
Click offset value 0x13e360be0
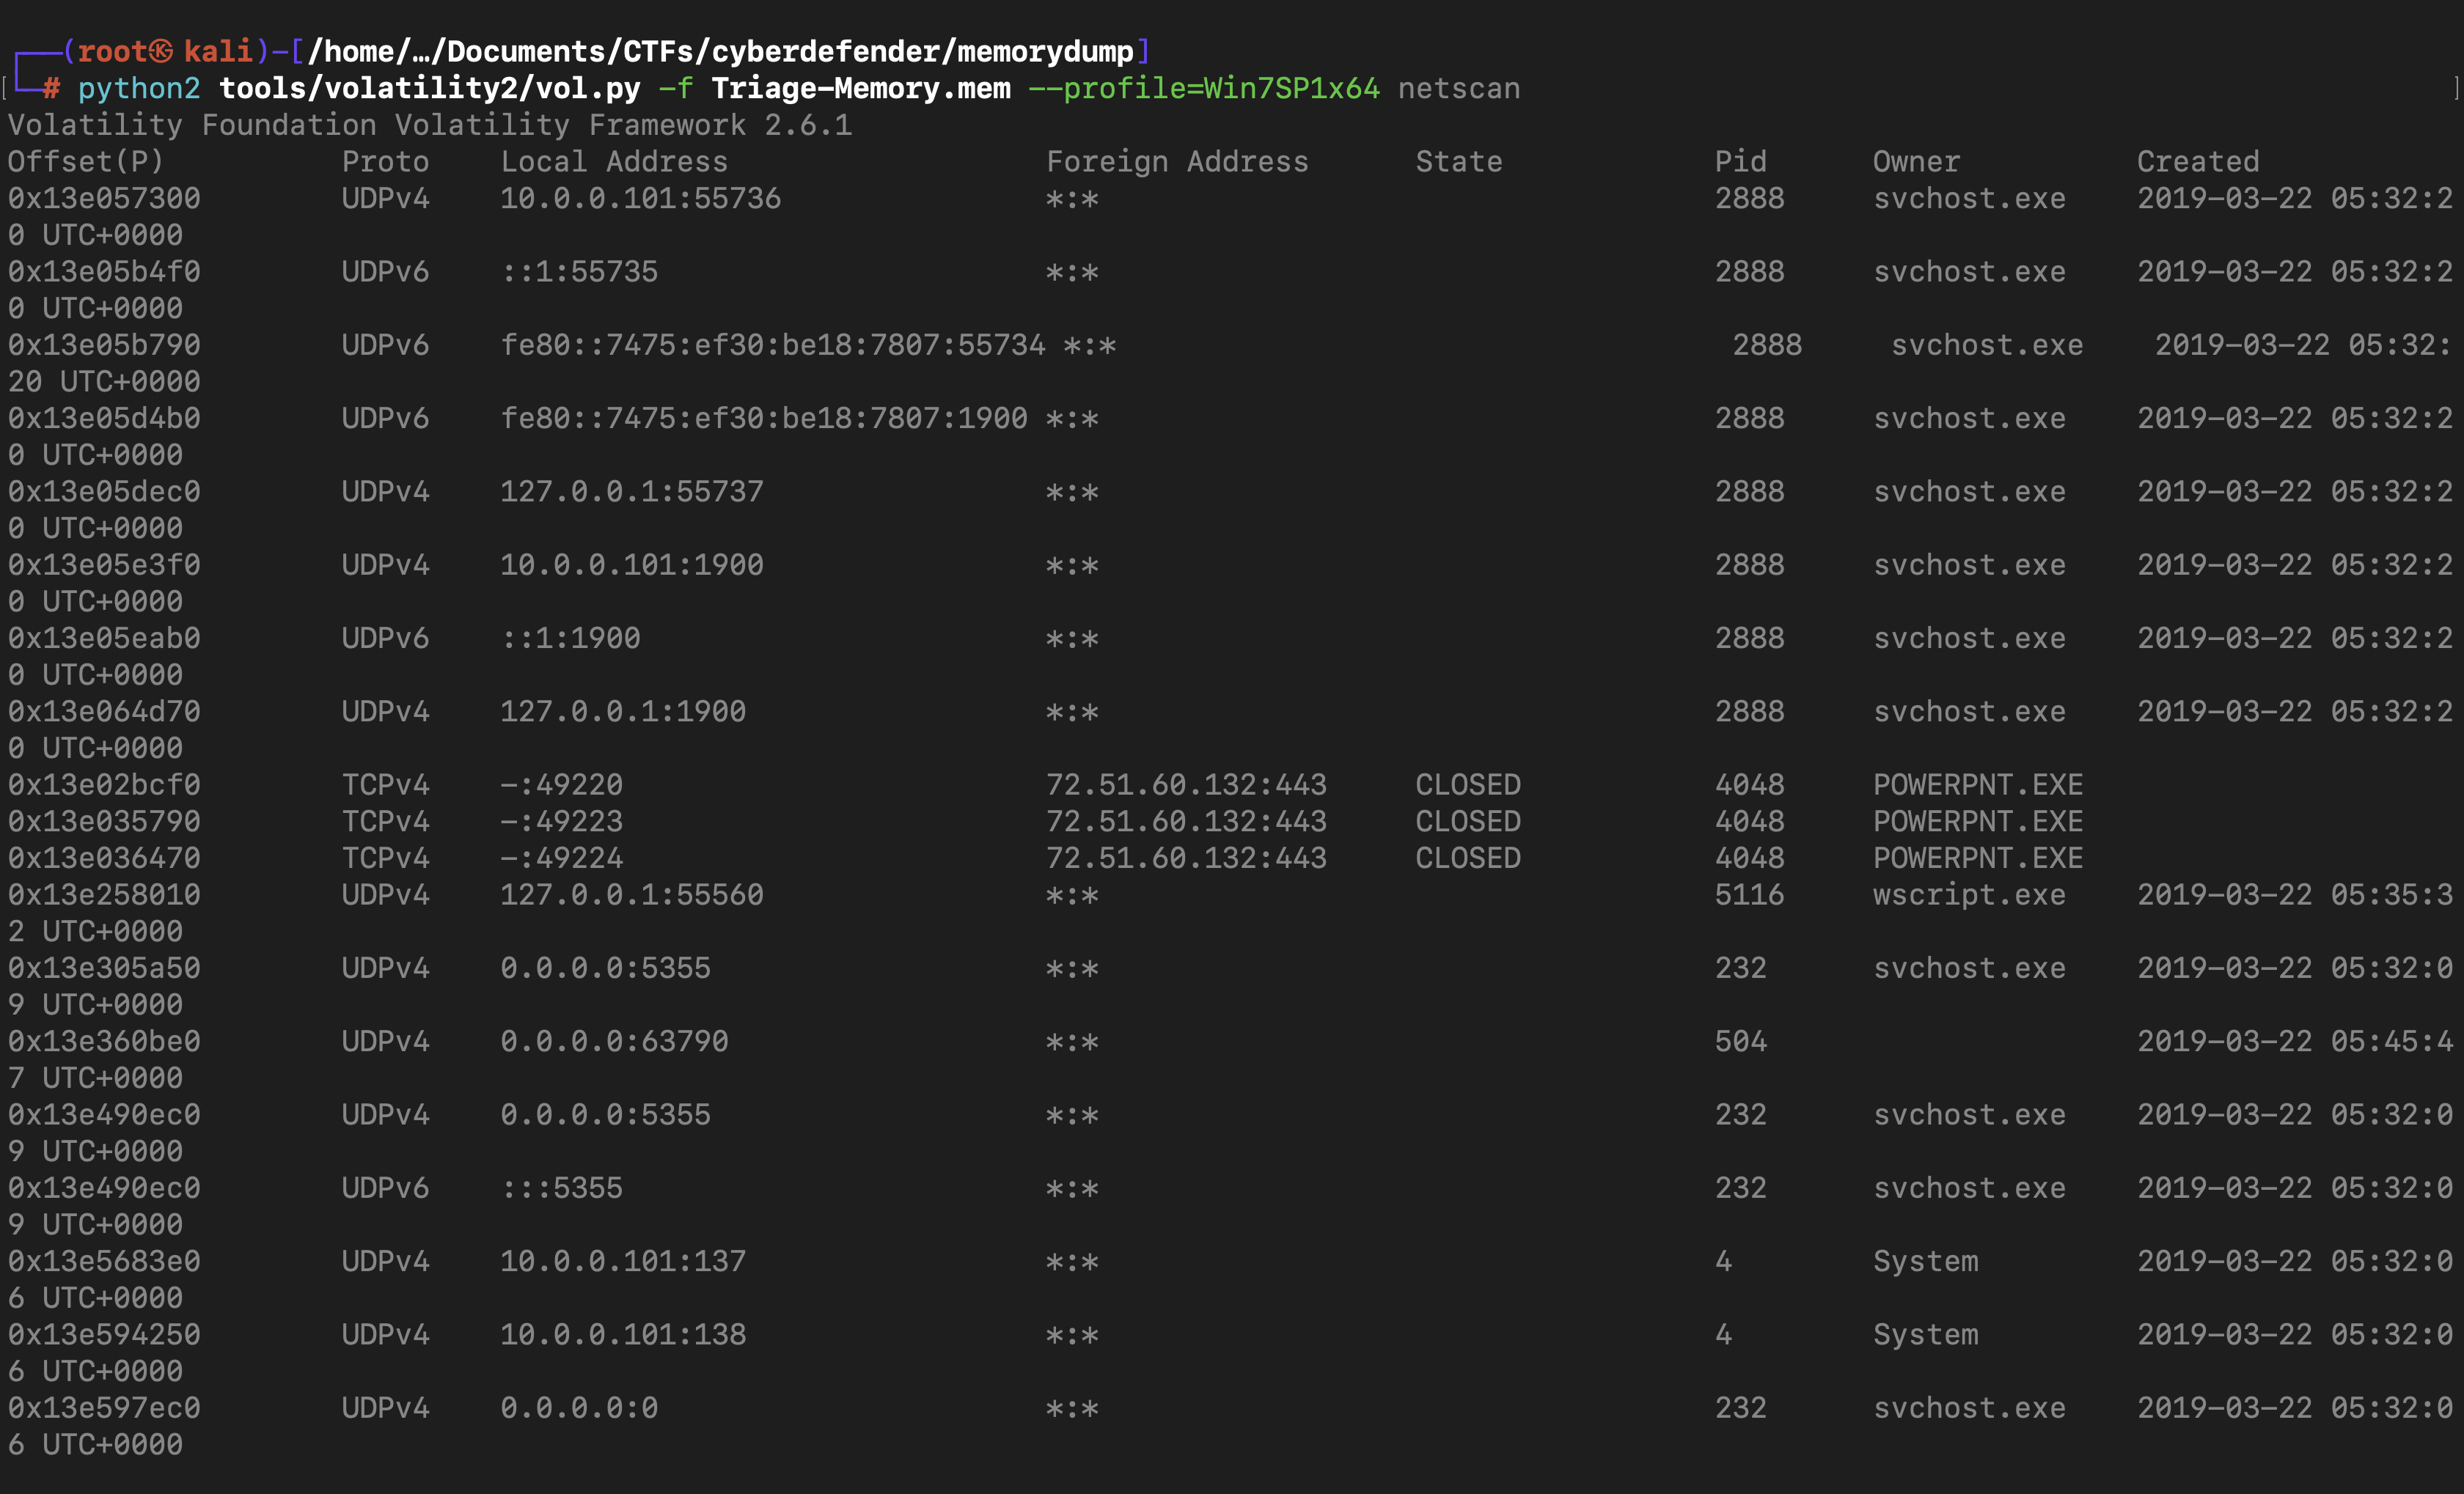click(x=104, y=1041)
